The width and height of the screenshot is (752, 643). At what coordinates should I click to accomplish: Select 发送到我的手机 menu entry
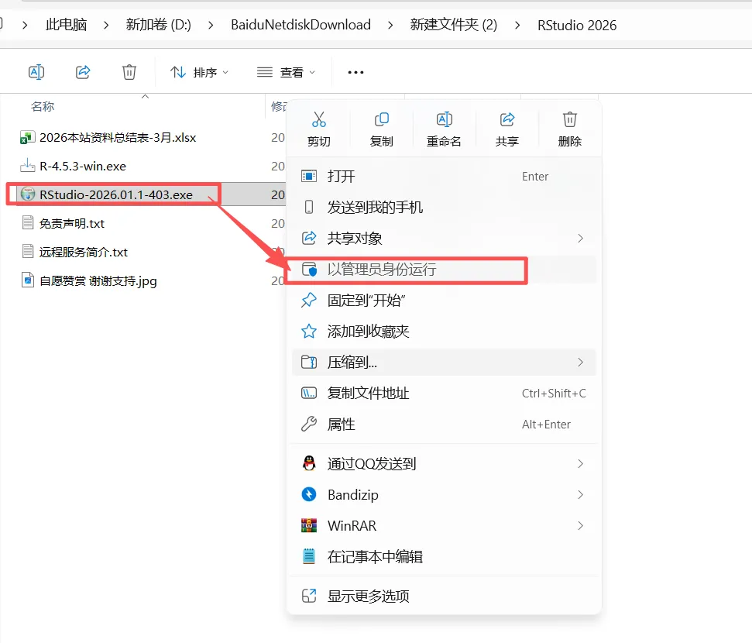pyautogui.click(x=444, y=208)
